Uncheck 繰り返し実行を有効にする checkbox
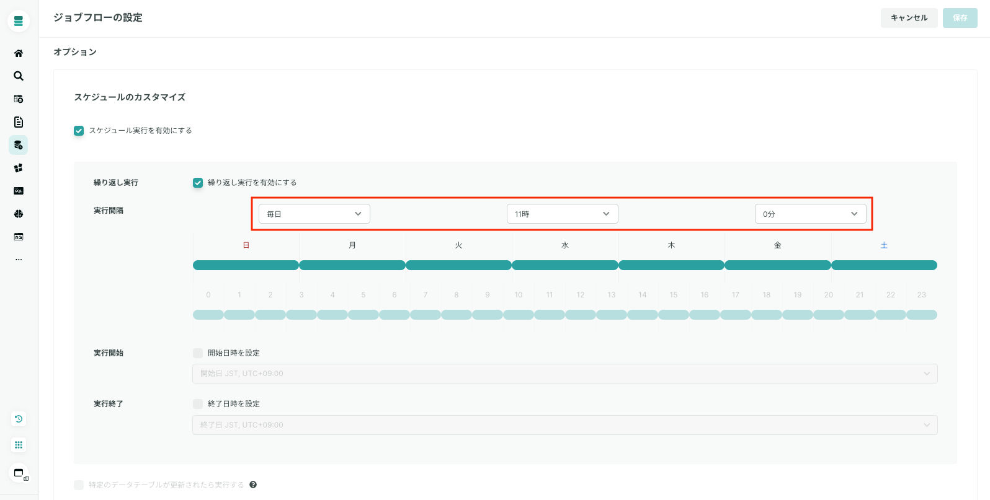The image size is (990, 500). click(198, 183)
